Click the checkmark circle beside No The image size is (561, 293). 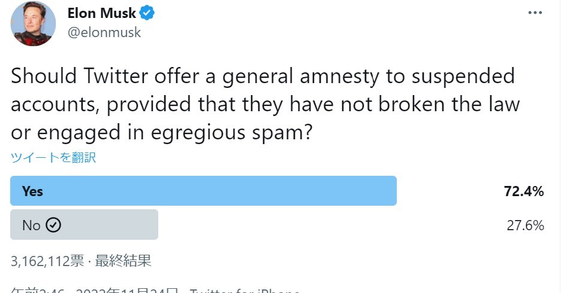pos(54,225)
